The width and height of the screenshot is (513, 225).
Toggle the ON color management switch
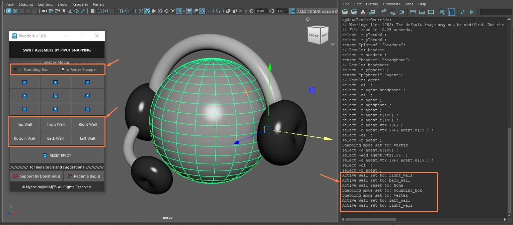(x=292, y=11)
